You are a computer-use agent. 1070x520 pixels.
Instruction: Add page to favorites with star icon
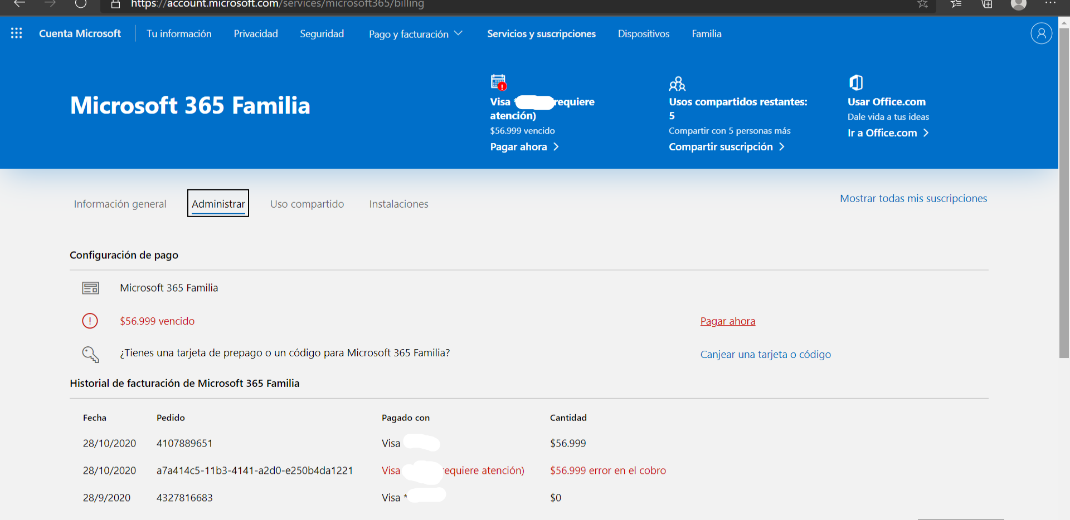point(923,4)
